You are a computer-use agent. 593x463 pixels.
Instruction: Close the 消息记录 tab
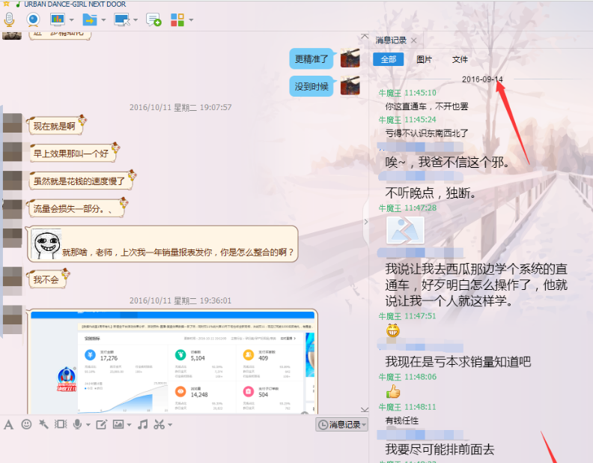pos(414,40)
